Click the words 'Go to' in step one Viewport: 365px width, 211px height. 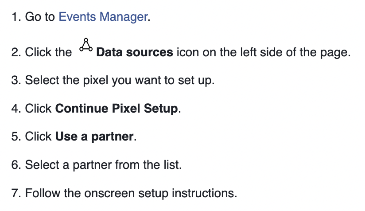[40, 17]
